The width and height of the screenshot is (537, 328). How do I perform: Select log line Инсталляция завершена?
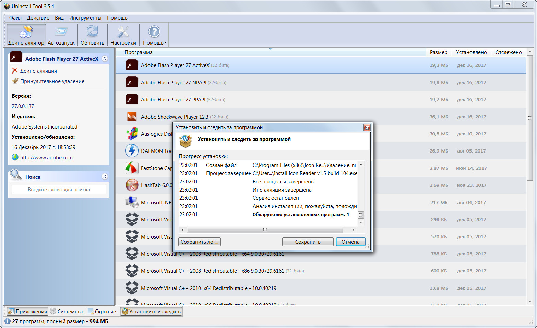268,190
